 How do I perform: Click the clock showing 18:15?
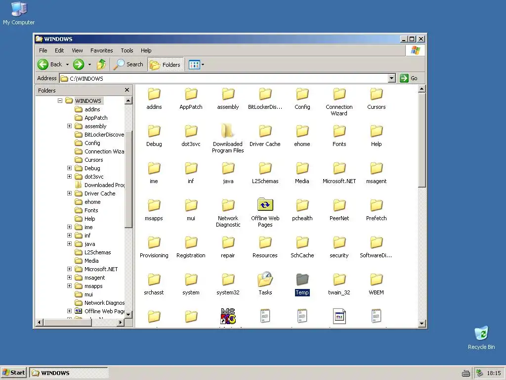494,373
